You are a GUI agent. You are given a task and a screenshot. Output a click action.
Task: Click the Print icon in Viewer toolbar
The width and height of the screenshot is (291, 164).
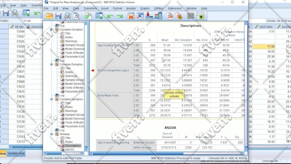coord(67,16)
